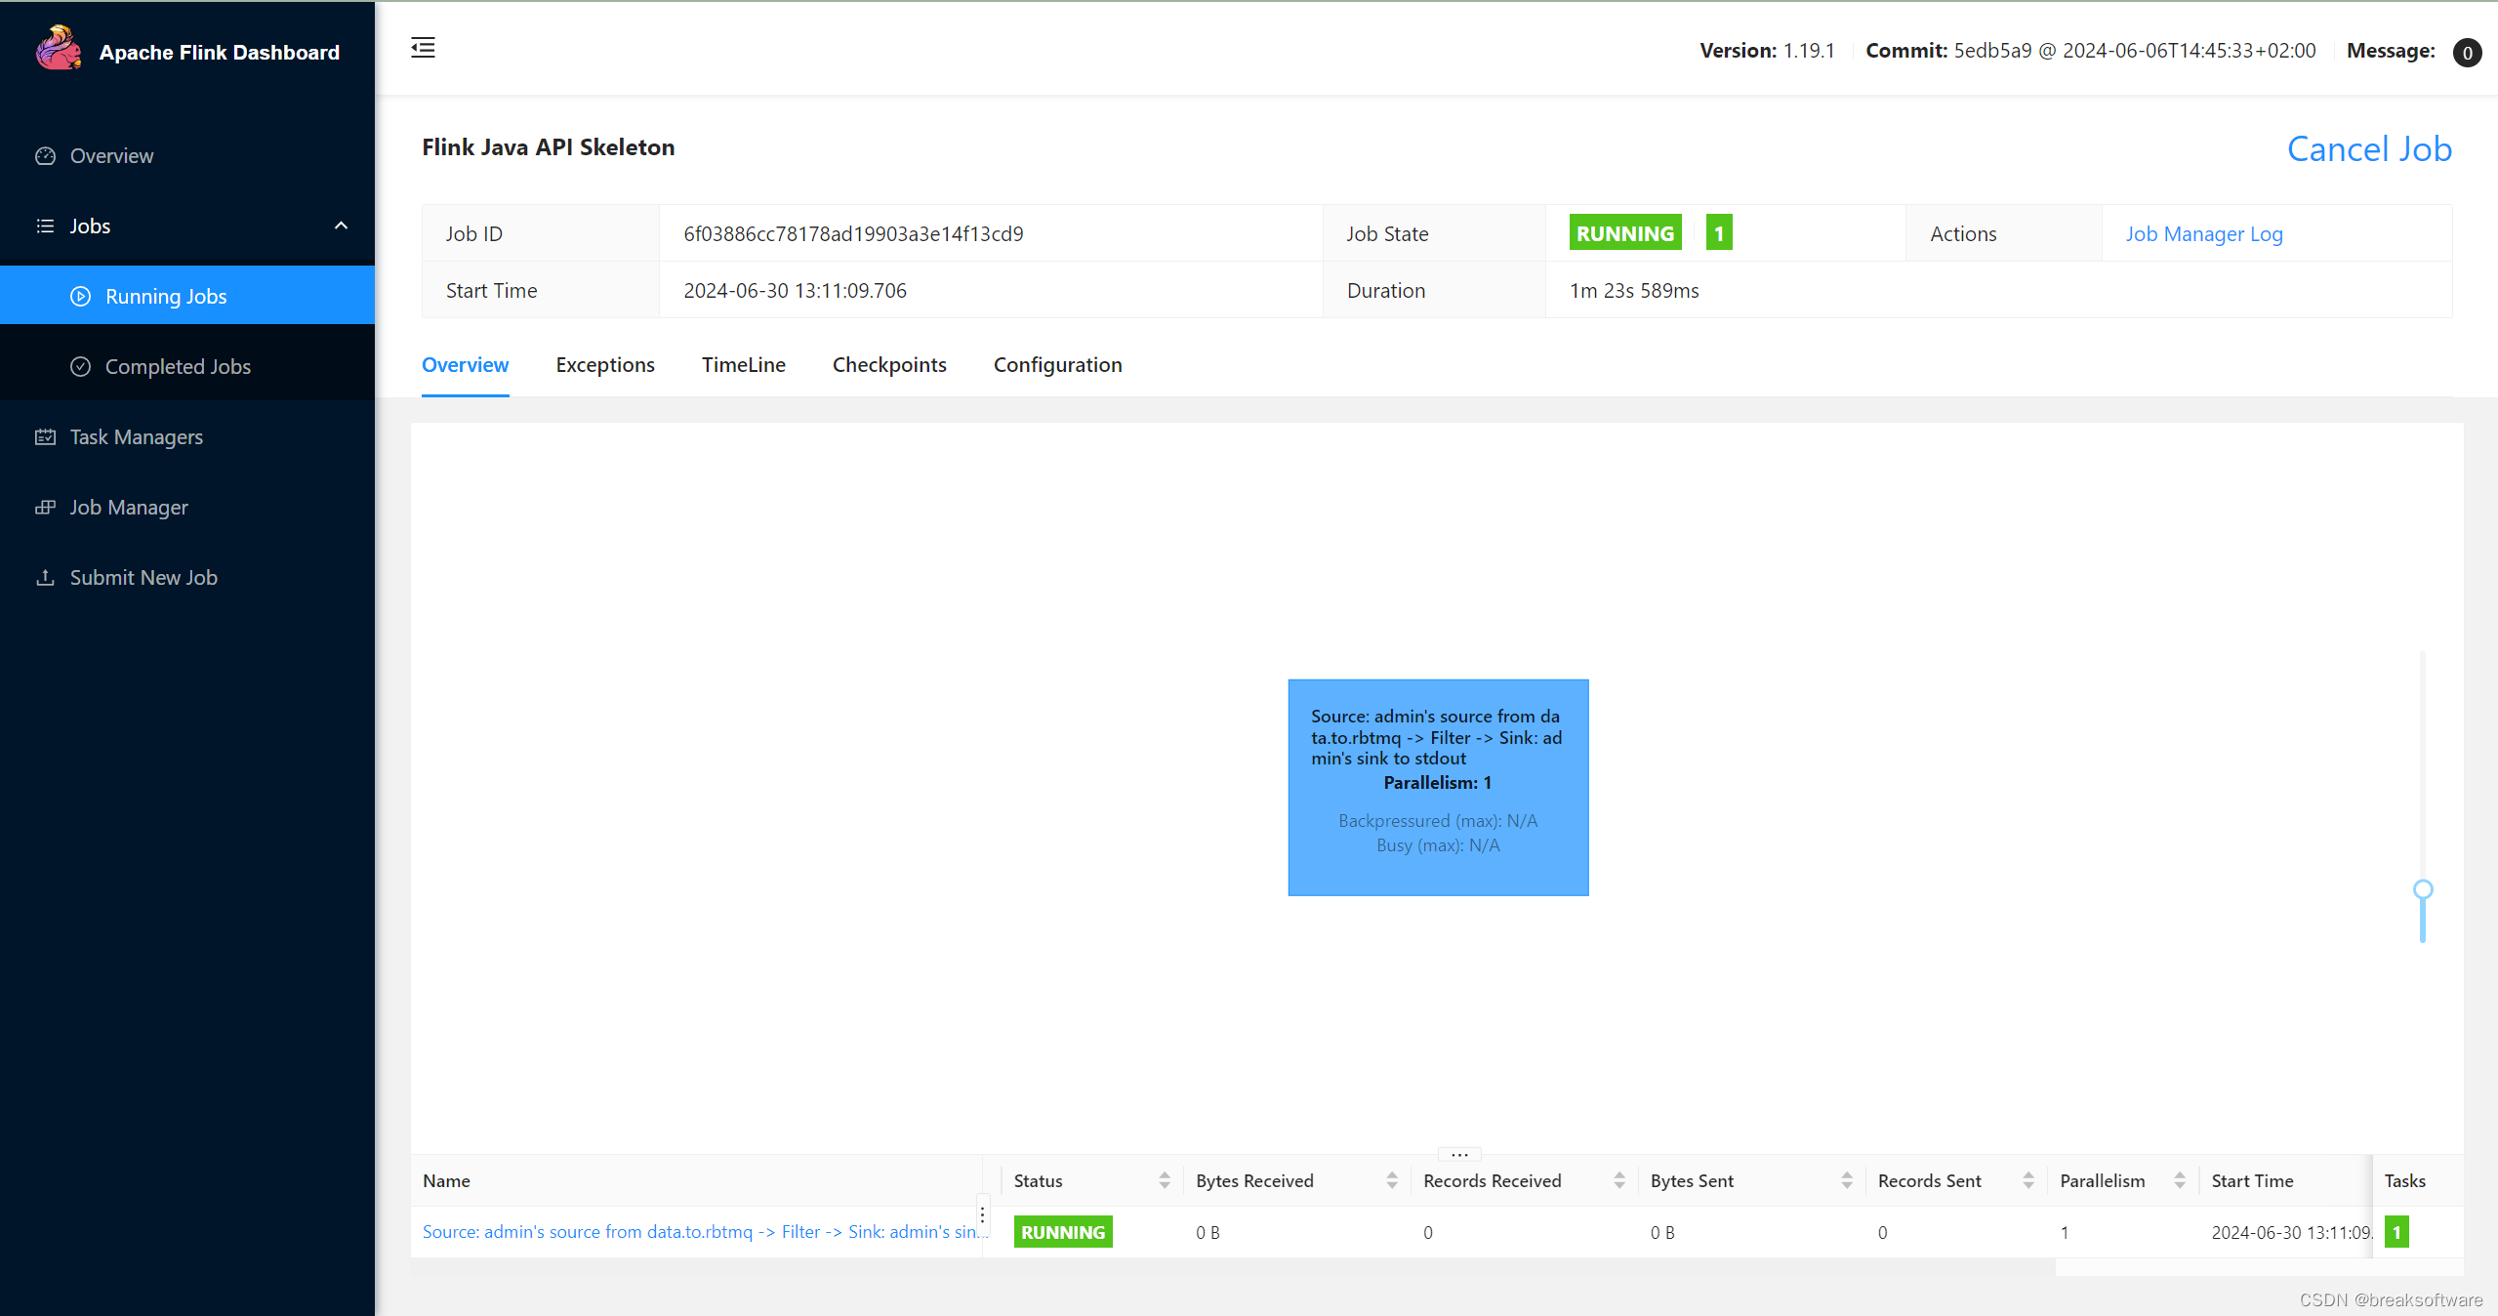
Task: Sort the table by Status
Action: [x=1165, y=1181]
